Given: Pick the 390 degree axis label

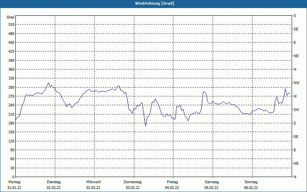Looking at the screenshot, I should click(x=12, y=61).
